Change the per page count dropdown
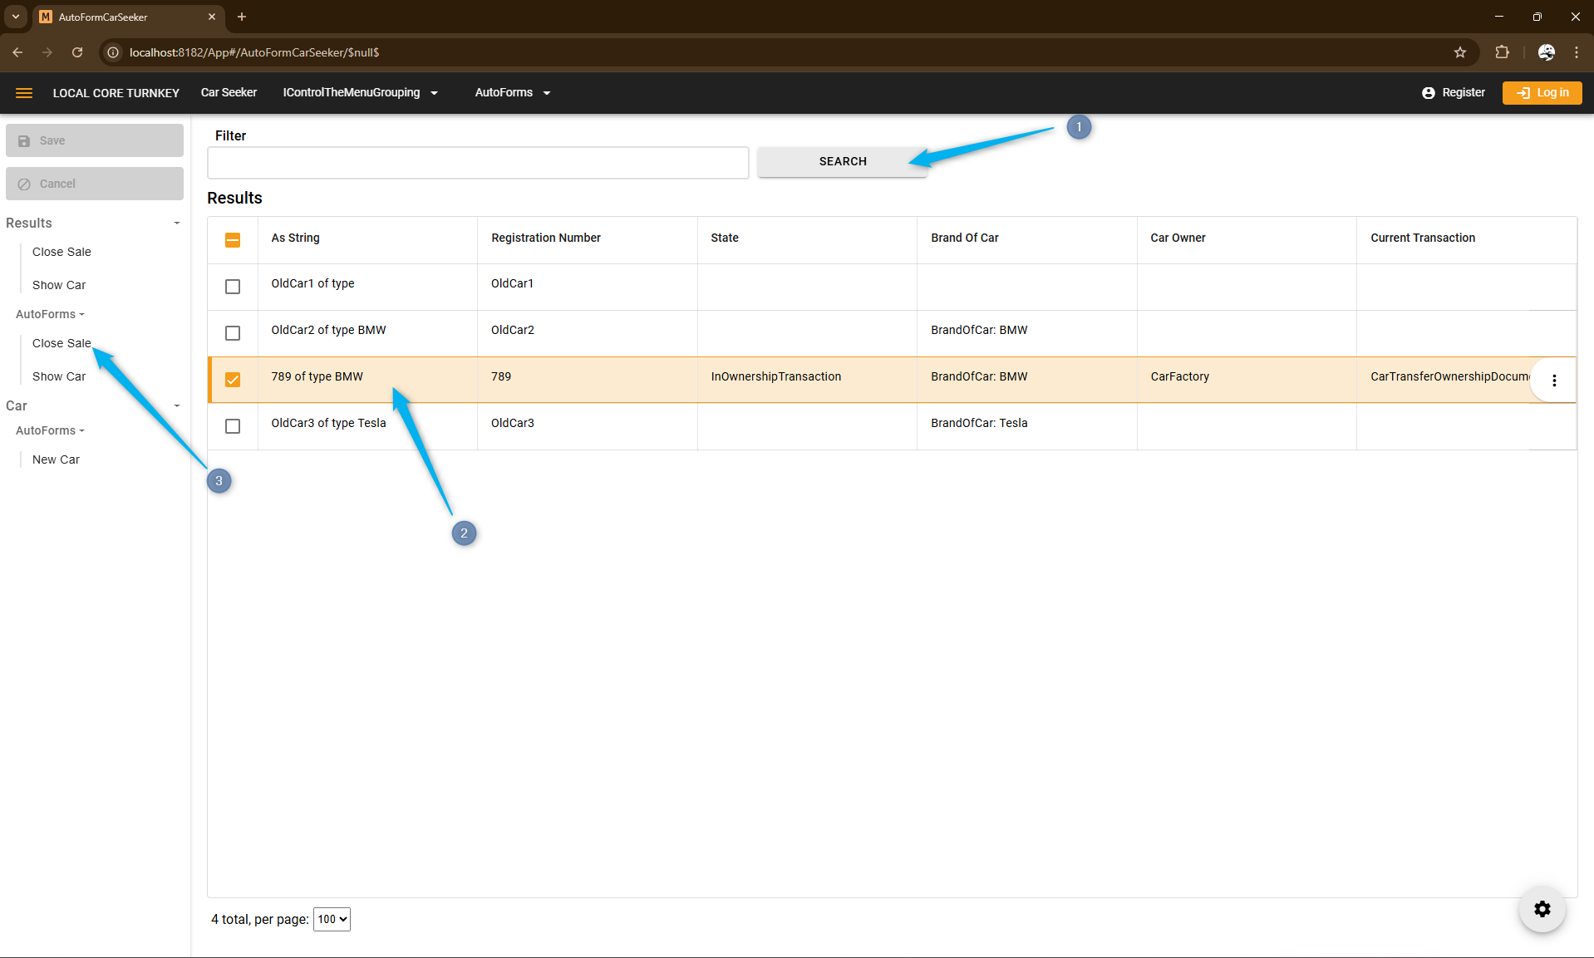 tap(332, 919)
